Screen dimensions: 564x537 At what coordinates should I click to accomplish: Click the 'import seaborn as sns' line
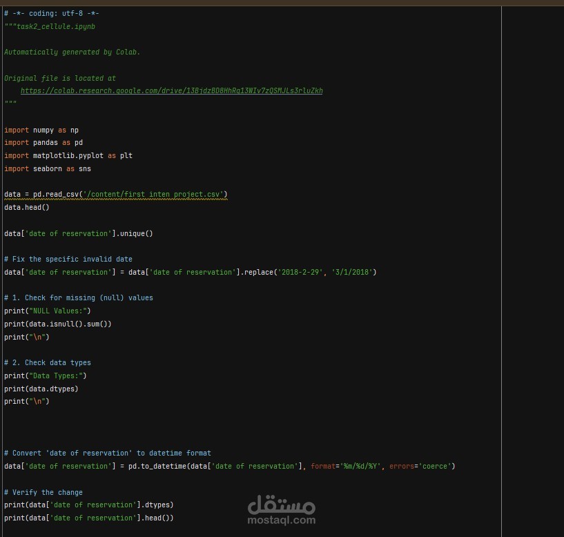point(48,168)
